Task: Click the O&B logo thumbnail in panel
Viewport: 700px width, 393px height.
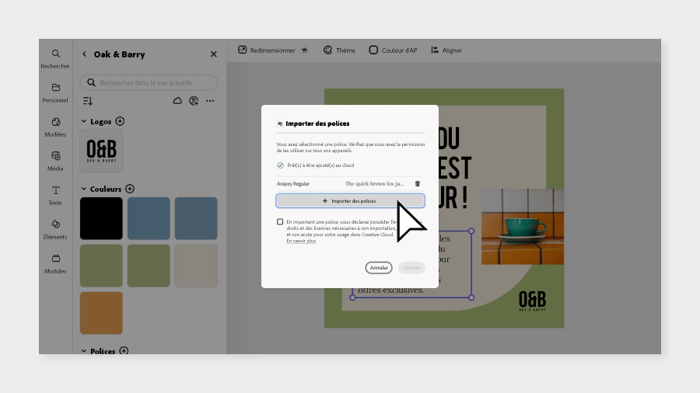Action: (x=101, y=151)
